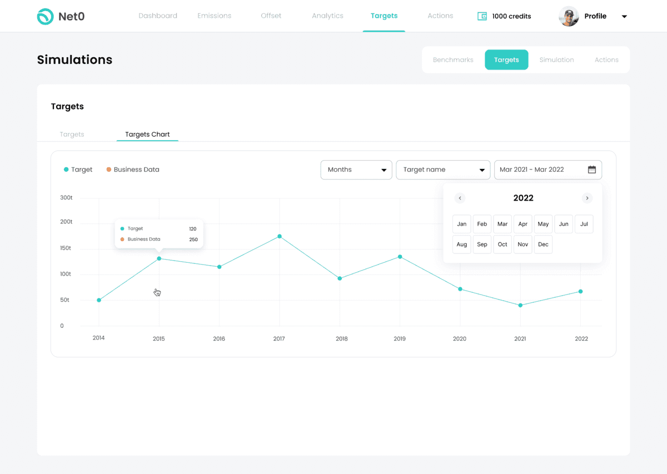This screenshot has width=667, height=474.
Task: Pick Jan in the month picker
Action: click(462, 224)
